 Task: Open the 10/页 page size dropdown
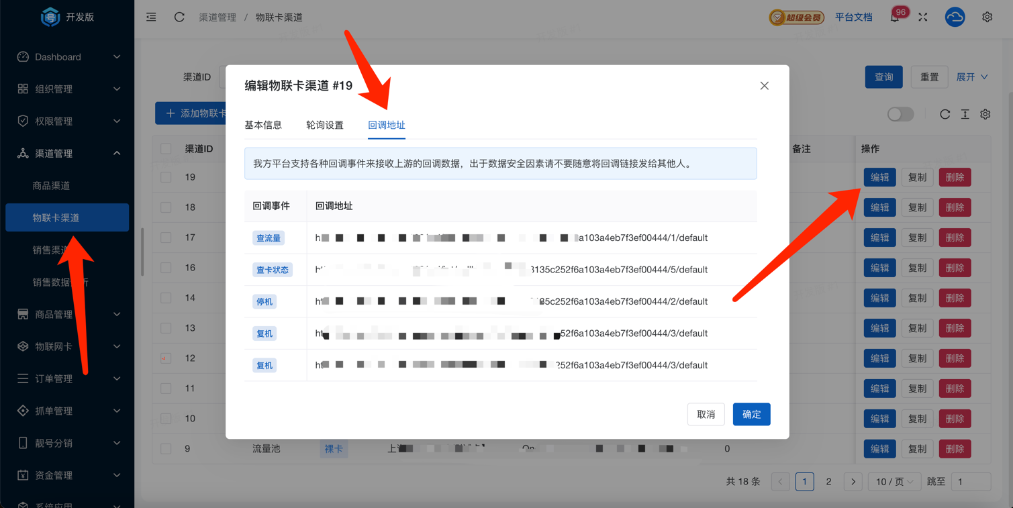click(894, 481)
